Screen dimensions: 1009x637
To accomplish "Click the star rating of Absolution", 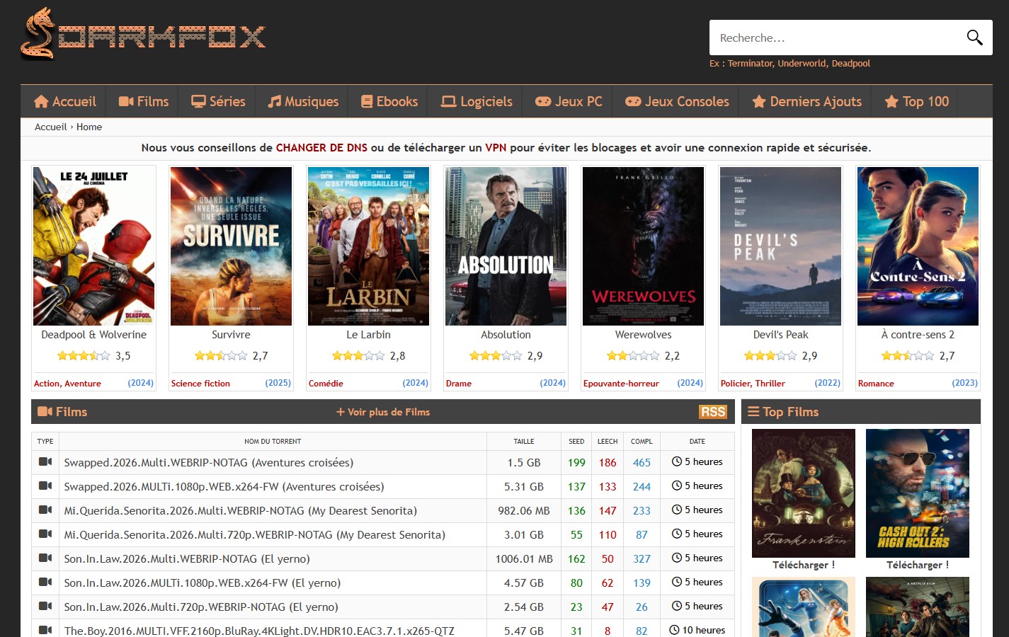I will click(496, 355).
